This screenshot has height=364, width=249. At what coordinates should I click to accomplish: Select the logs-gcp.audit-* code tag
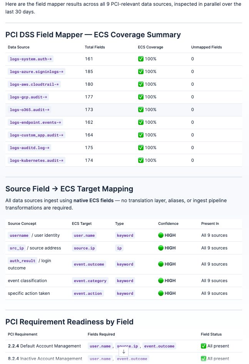pyautogui.click(x=28, y=97)
